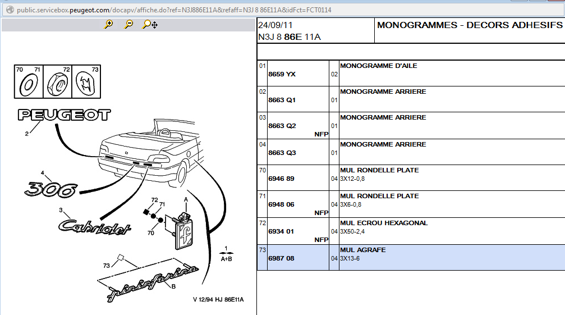
Task: Click the zoom out magnifier icon
Action: click(128, 25)
